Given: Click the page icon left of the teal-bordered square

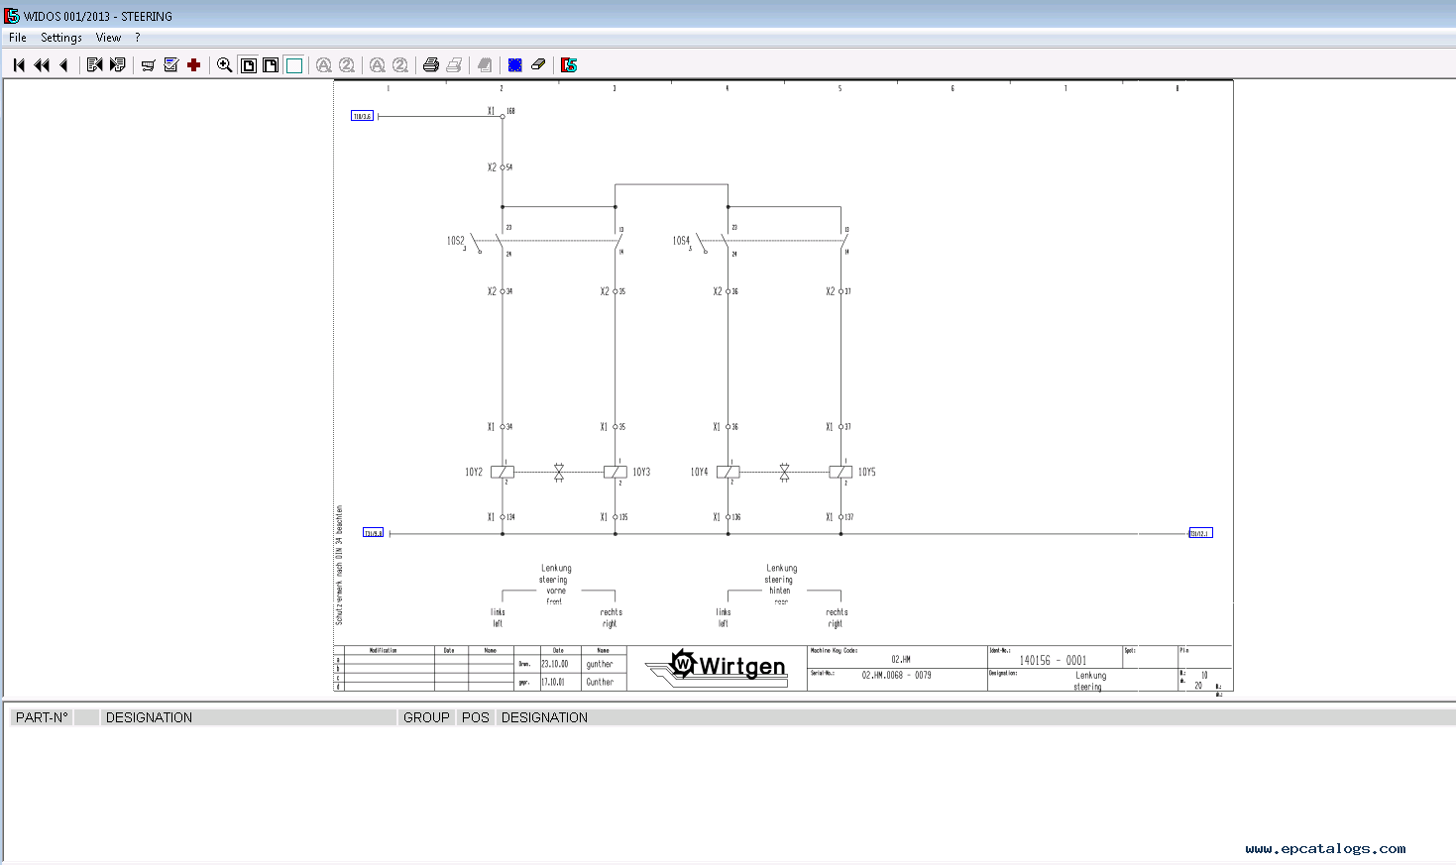Looking at the screenshot, I should (x=271, y=65).
